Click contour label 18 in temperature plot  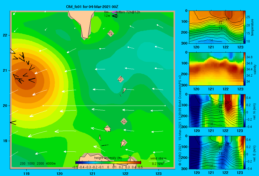pyautogui.click(x=221, y=28)
